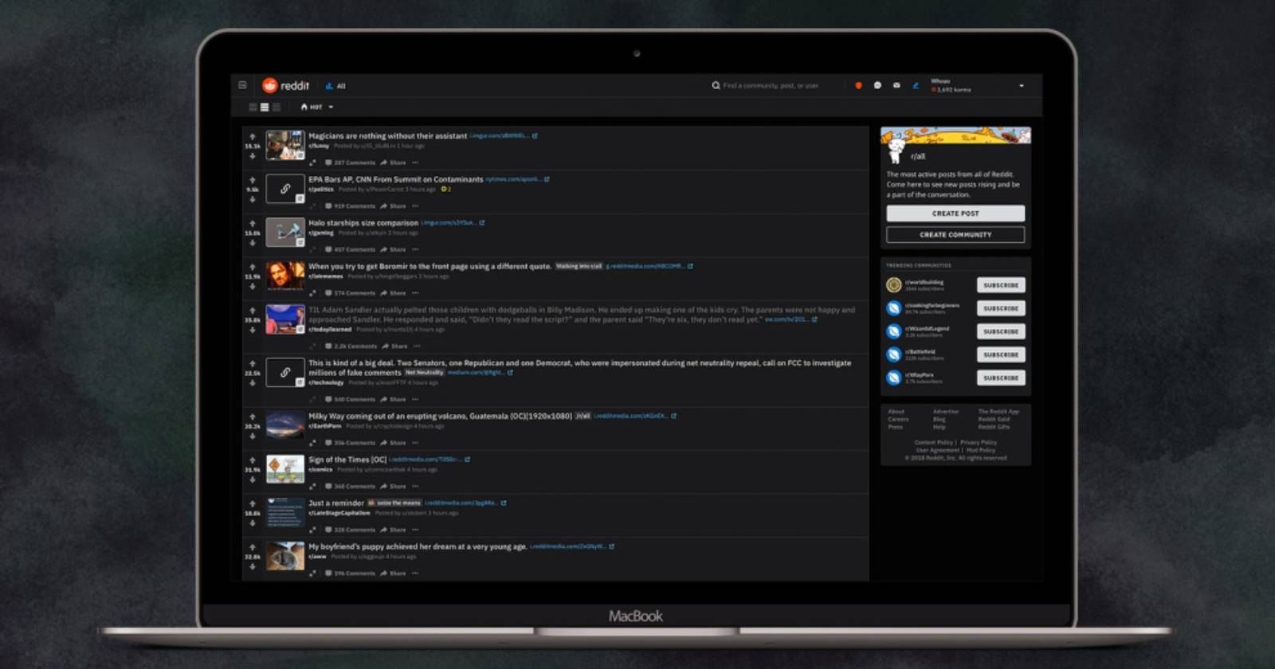
Task: Open the Reddit Gold footer link
Action: point(994,419)
